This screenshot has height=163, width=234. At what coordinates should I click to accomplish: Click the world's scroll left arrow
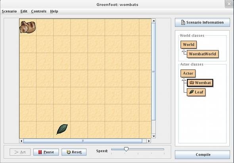[21, 141]
